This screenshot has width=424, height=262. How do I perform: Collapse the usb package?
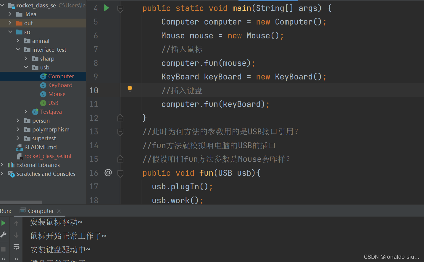pyautogui.click(x=26, y=67)
